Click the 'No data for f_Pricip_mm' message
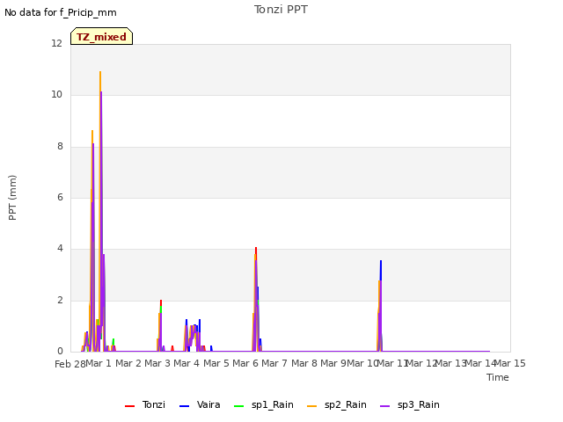This screenshot has width=563, height=422. coord(61,12)
